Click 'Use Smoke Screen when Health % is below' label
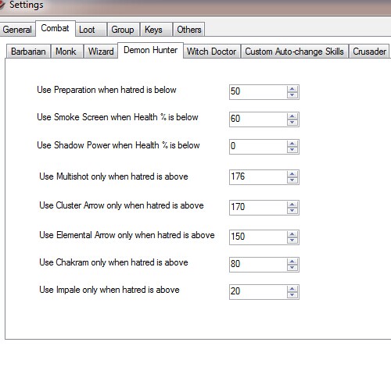 [x=117, y=117]
